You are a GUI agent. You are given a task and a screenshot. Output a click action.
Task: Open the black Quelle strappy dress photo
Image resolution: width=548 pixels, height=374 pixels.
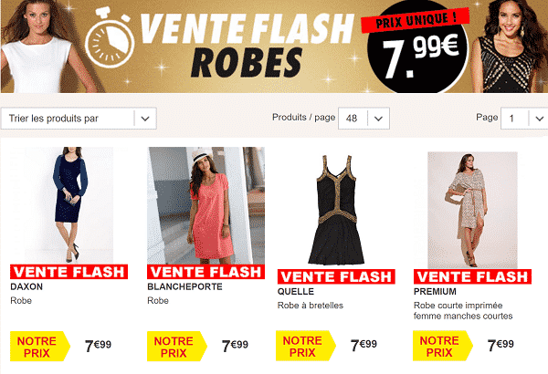tap(336, 210)
